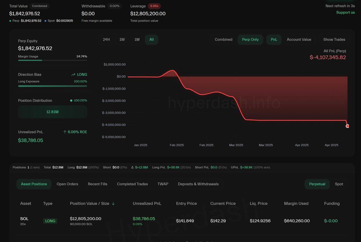Click the Show Trades button
Screen dimensions: 361x242
(x=334, y=39)
